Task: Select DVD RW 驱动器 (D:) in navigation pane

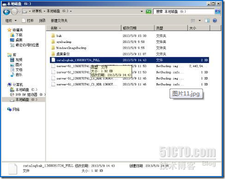Action: pos(27,95)
